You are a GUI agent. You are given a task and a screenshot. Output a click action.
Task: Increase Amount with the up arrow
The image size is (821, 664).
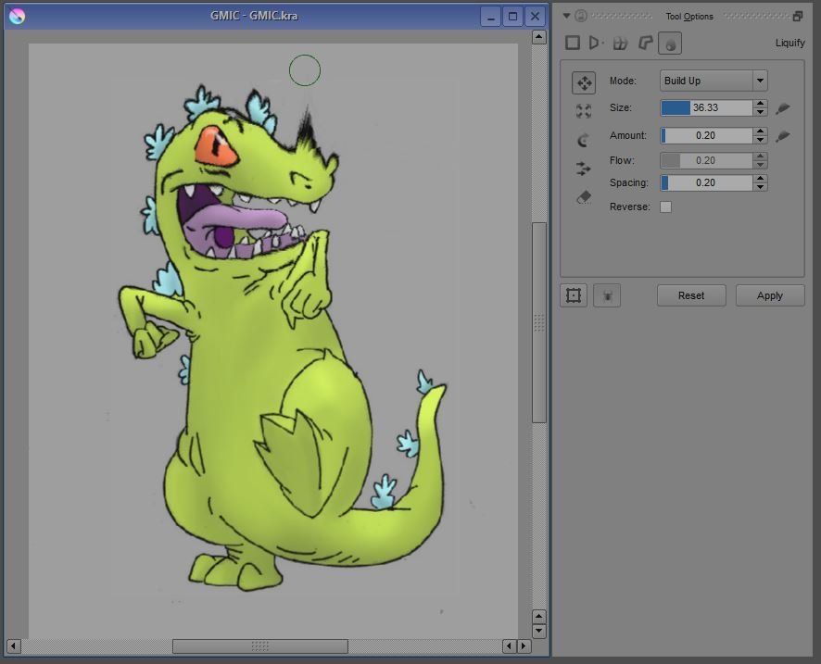(760, 132)
